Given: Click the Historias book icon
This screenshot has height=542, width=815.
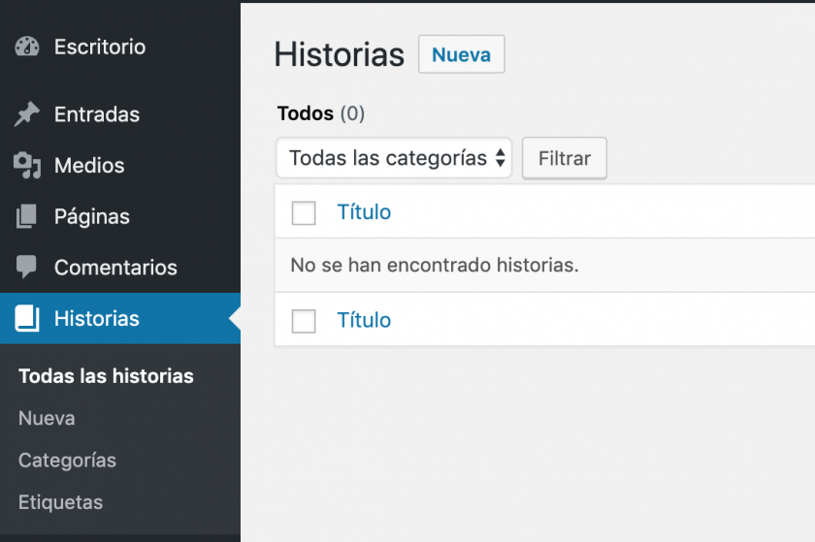Looking at the screenshot, I should coord(27,319).
